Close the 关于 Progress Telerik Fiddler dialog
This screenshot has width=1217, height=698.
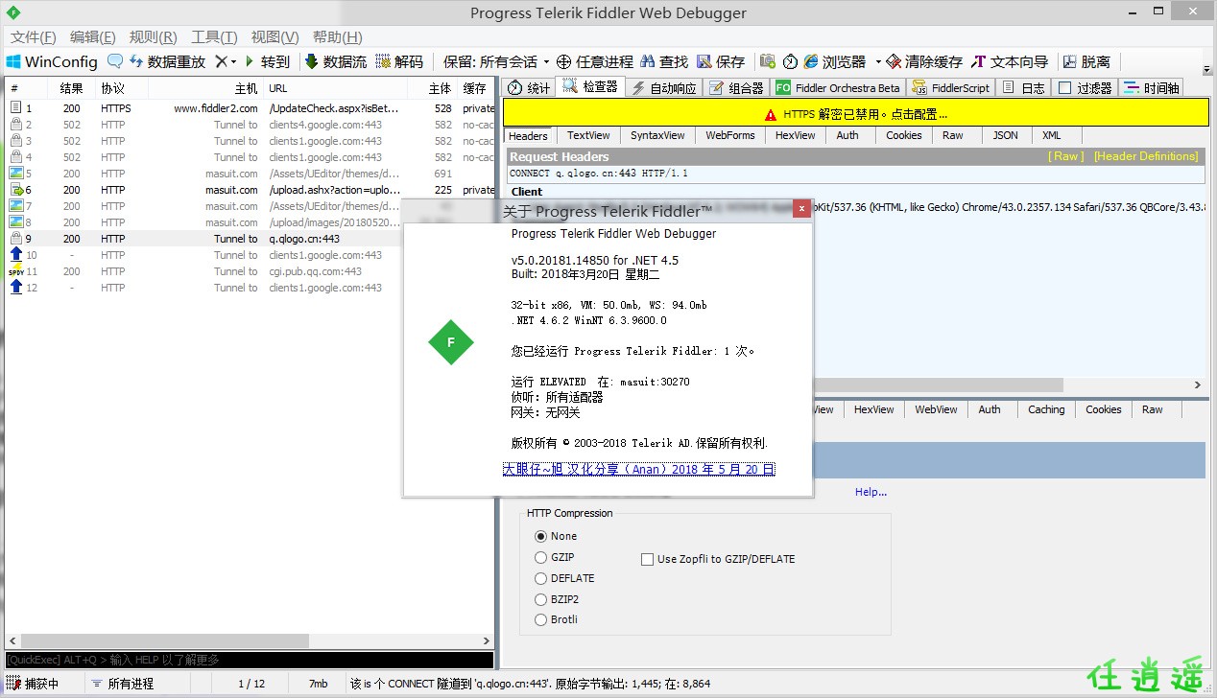coord(801,210)
